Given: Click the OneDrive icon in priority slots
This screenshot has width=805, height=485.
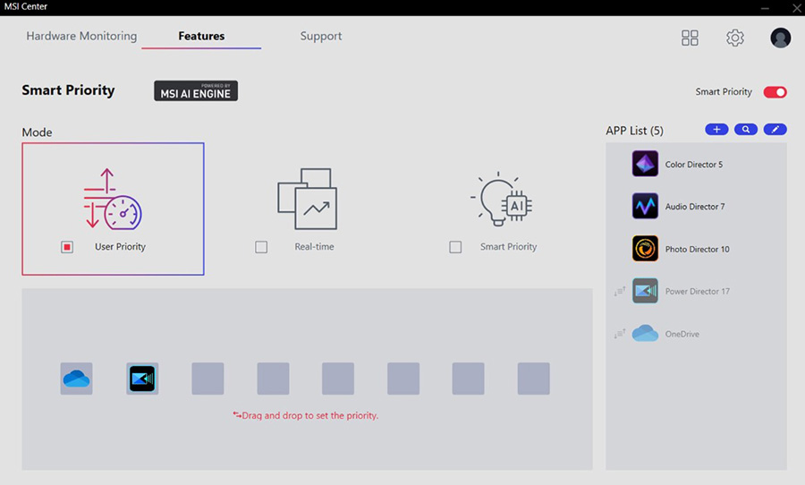Looking at the screenshot, I should [77, 379].
